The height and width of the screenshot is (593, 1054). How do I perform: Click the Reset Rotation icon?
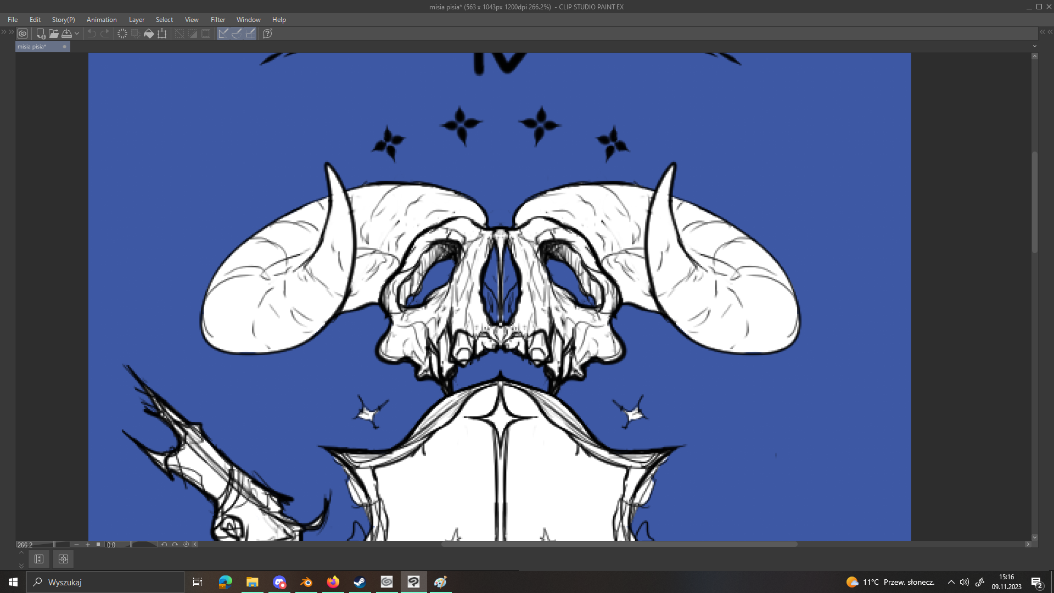[186, 545]
